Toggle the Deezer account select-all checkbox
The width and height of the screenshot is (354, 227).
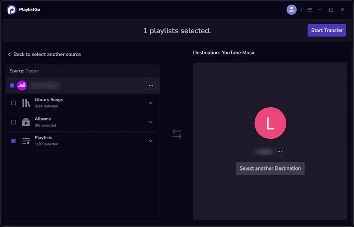point(12,85)
